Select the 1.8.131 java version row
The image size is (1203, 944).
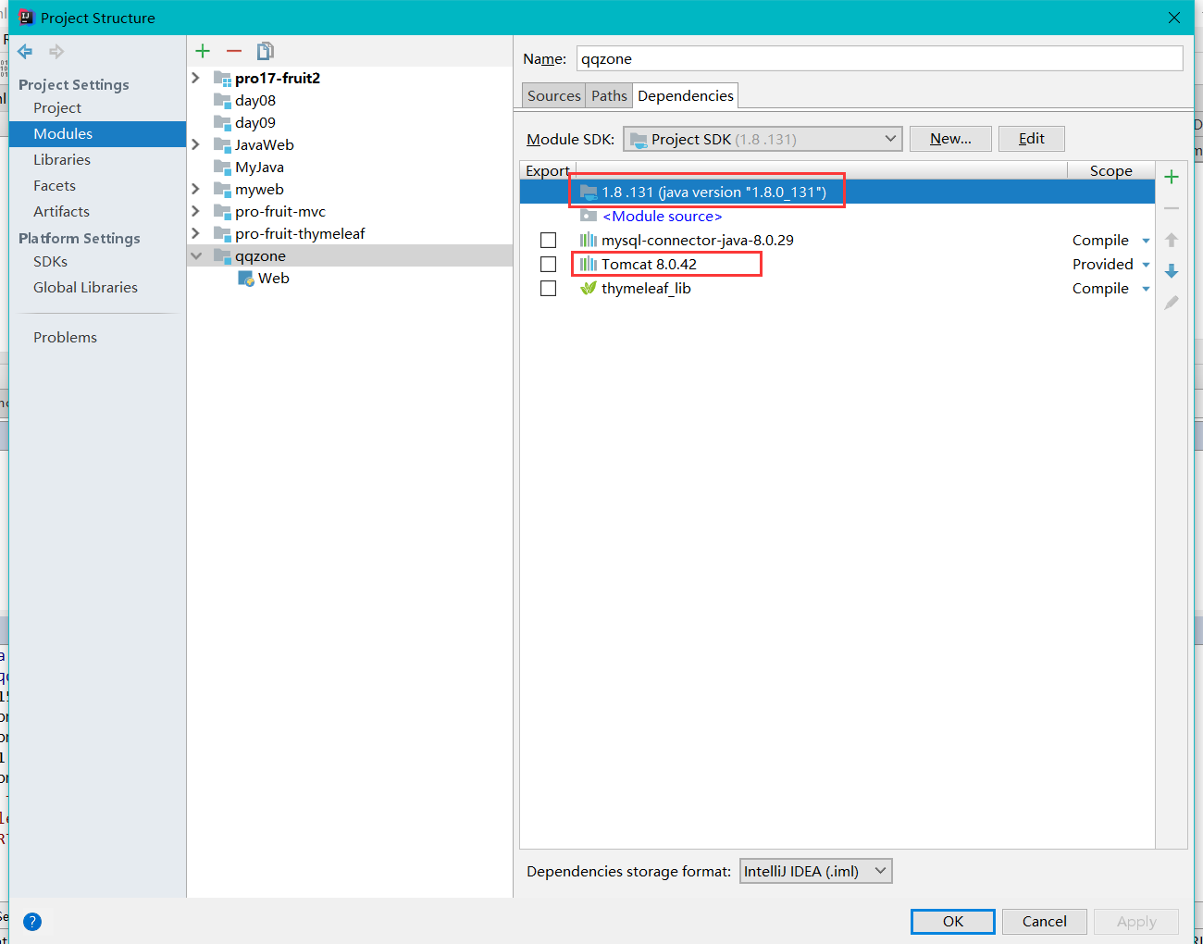point(837,193)
